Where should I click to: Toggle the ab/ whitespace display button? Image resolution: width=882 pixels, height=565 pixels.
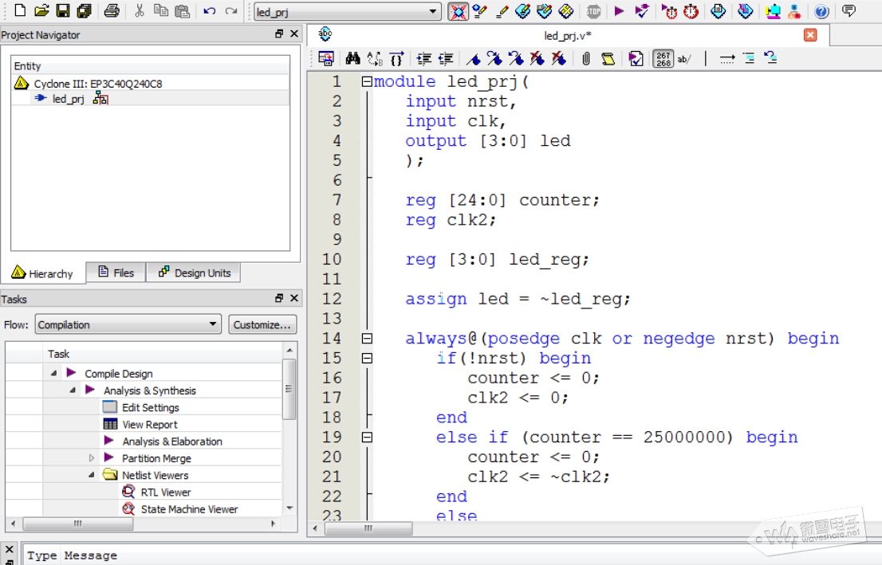point(684,58)
